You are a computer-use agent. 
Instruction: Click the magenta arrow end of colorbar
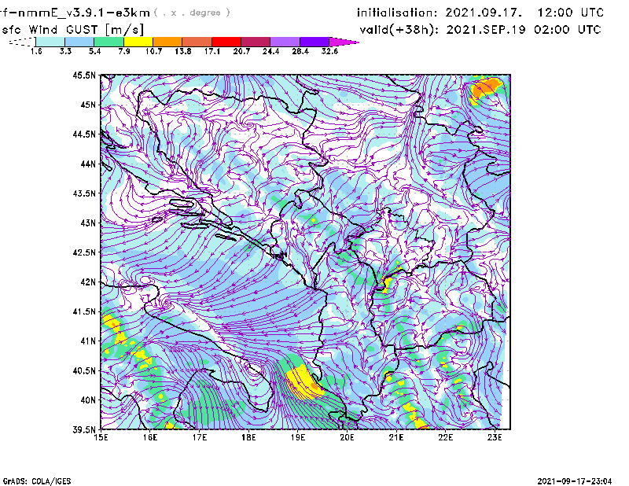(344, 42)
